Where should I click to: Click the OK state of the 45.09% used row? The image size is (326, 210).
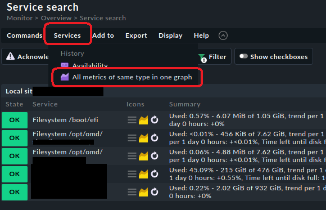(x=15, y=174)
